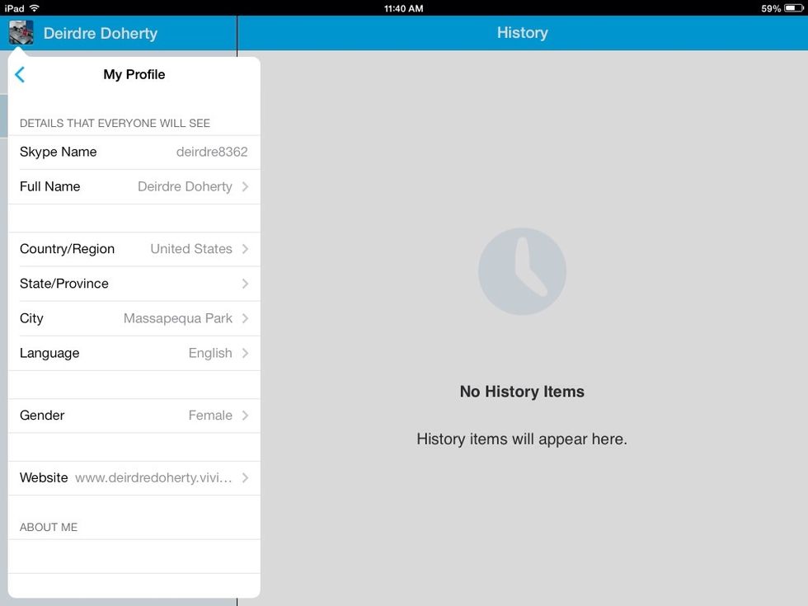The image size is (808, 606).
Task: Tap the highlighted sidebar entry behind popover
Action: (4, 115)
